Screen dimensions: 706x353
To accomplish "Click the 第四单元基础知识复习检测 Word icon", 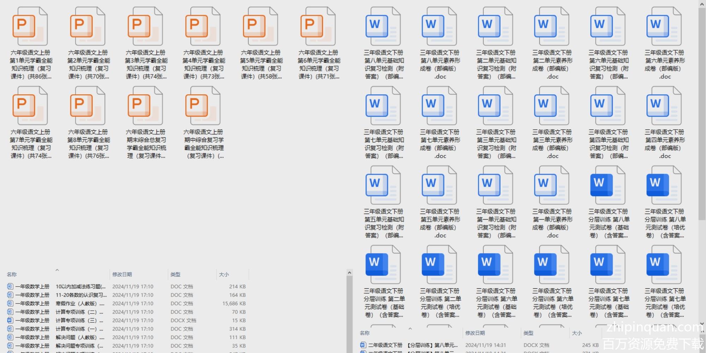I will point(608,106).
